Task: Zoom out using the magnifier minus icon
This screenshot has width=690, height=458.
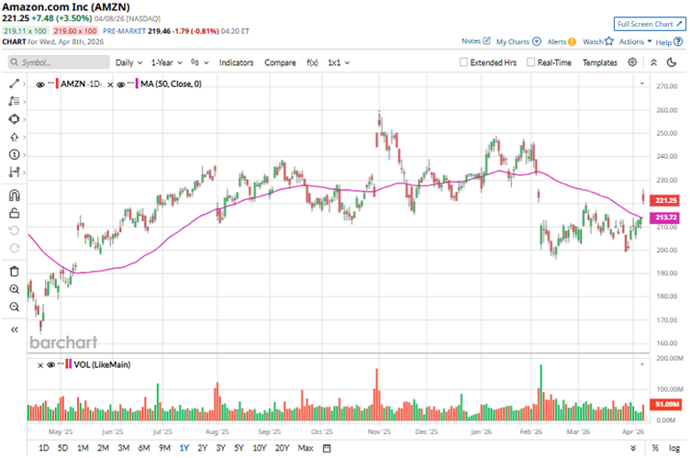Action: coord(14,307)
